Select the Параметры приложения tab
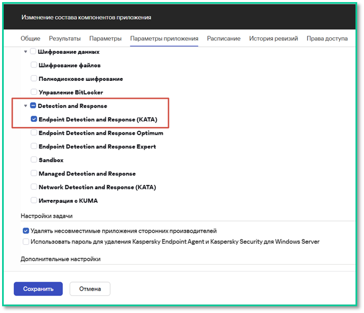 [x=164, y=38]
